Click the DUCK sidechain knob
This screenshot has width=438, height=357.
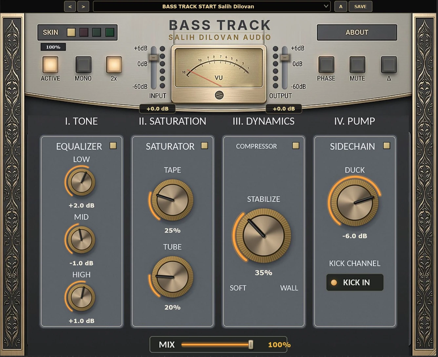coord(355,203)
